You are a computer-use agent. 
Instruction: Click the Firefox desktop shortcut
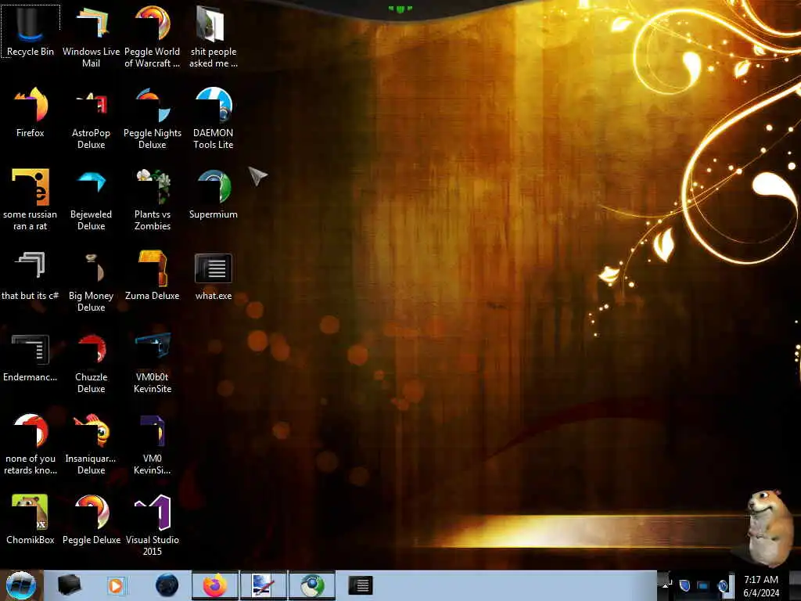pos(31,113)
